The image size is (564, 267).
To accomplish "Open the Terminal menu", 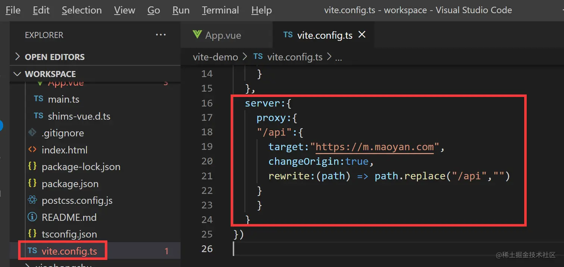I will point(220,10).
